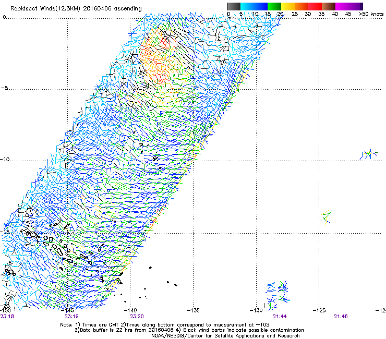Click the date '20160406 ascending' in title
Viewport: 386px width, 339px height.
coord(112,9)
